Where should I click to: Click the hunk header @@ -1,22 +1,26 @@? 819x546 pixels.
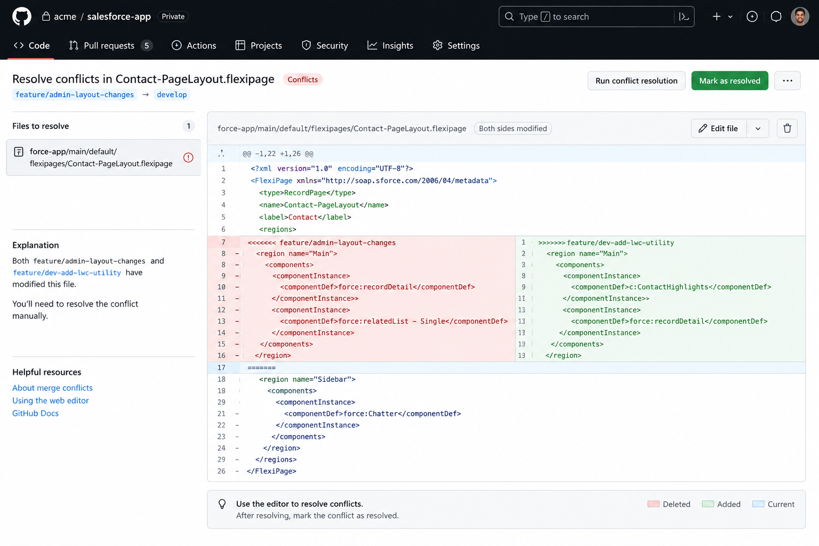278,154
